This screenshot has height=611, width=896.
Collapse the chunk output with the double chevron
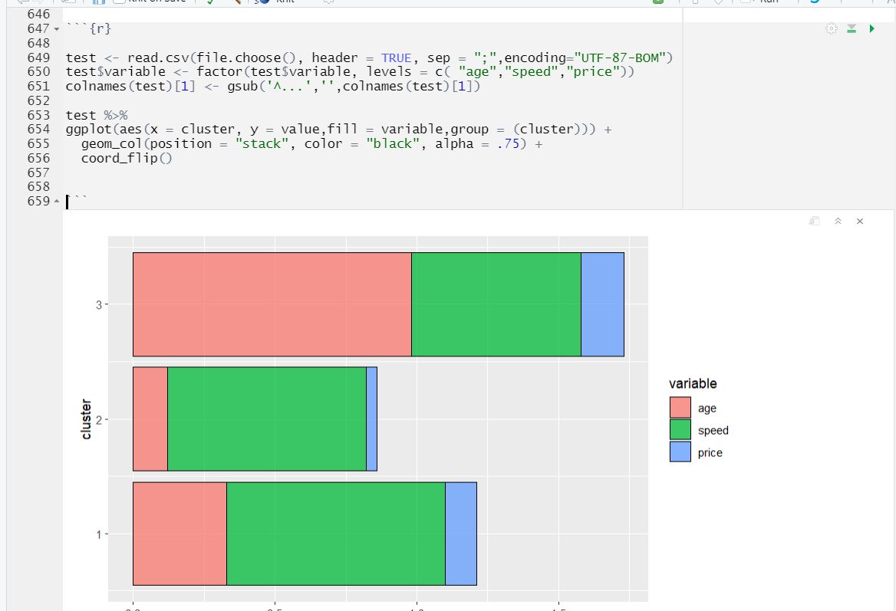tap(838, 221)
